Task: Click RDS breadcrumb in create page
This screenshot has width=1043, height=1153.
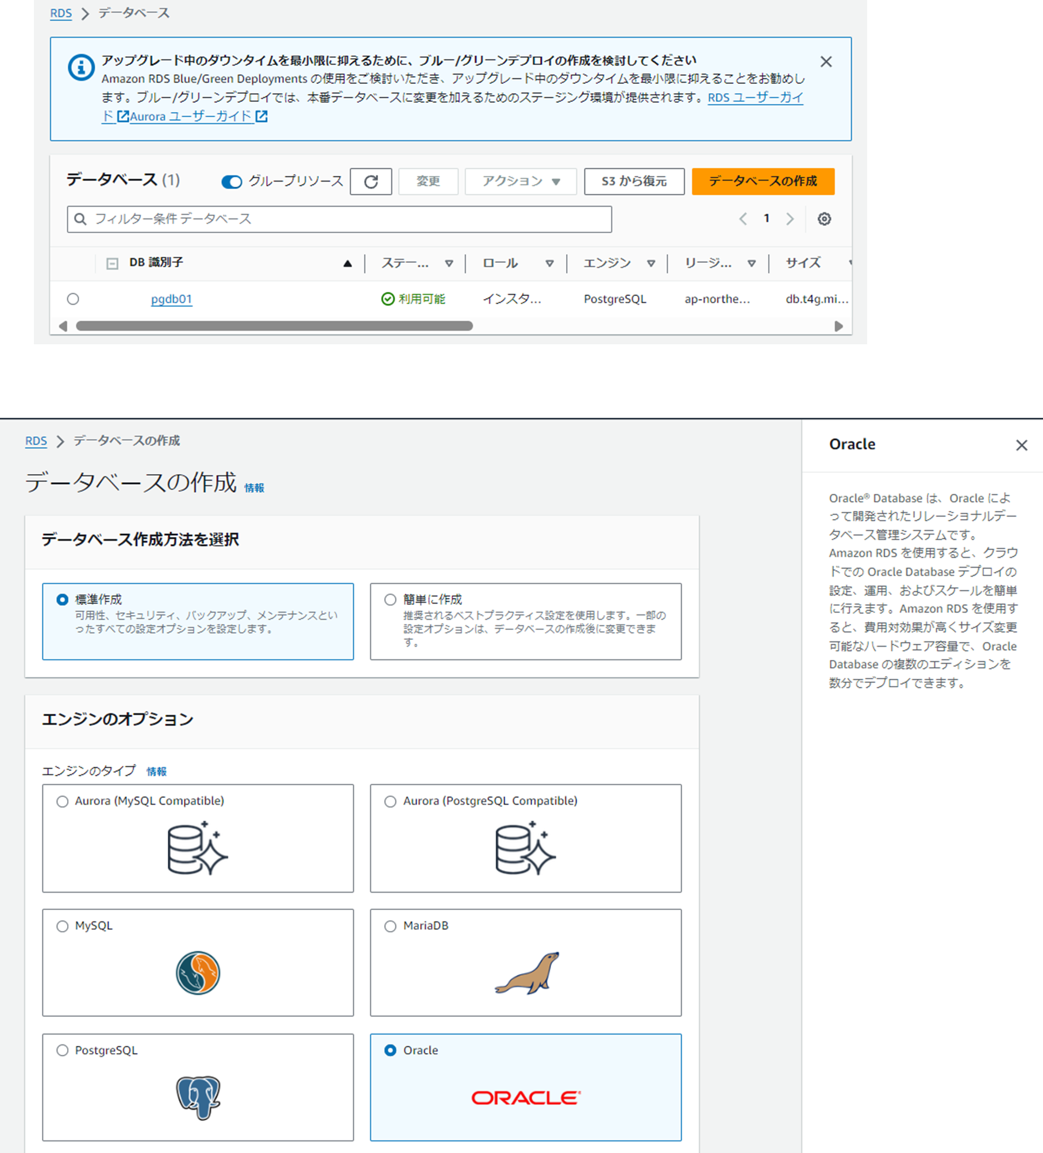Action: 36,441
